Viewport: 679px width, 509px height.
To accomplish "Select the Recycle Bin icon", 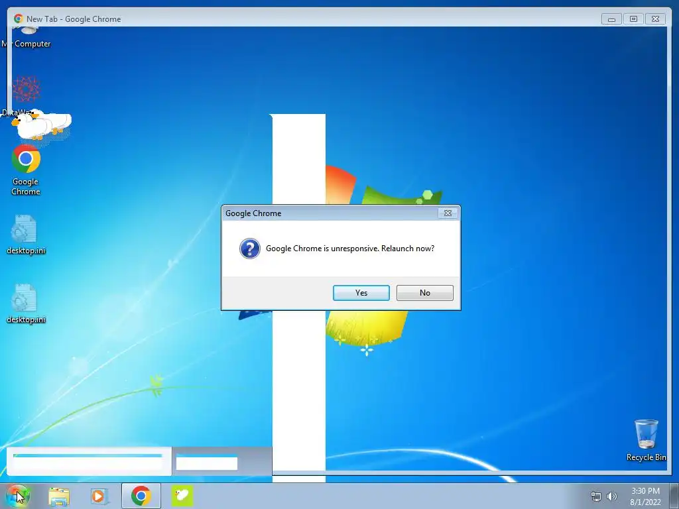I will point(646,440).
